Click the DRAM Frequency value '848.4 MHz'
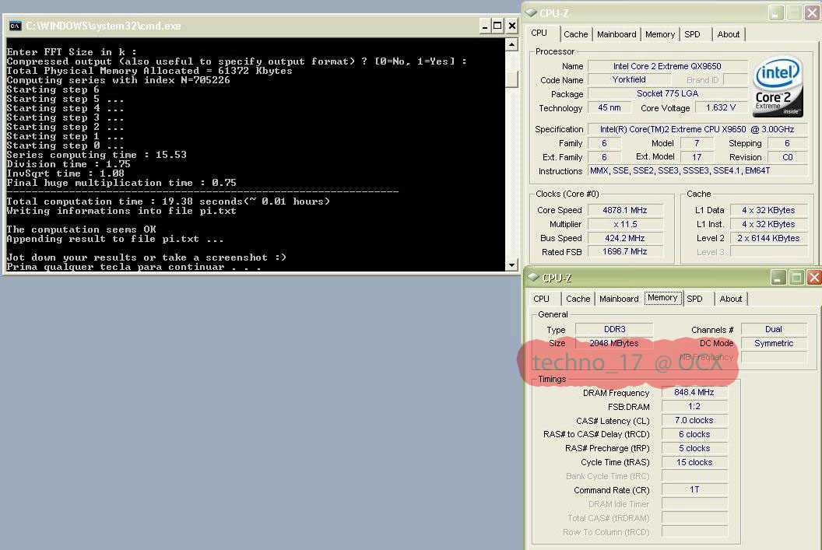The width and height of the screenshot is (822, 550). point(694,392)
